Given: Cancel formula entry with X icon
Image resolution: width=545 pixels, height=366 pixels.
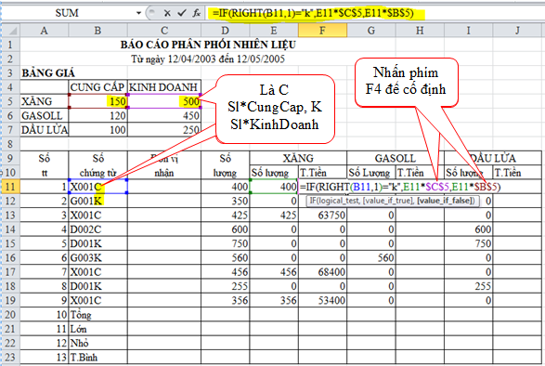Looking at the screenshot, I should click(x=167, y=13).
